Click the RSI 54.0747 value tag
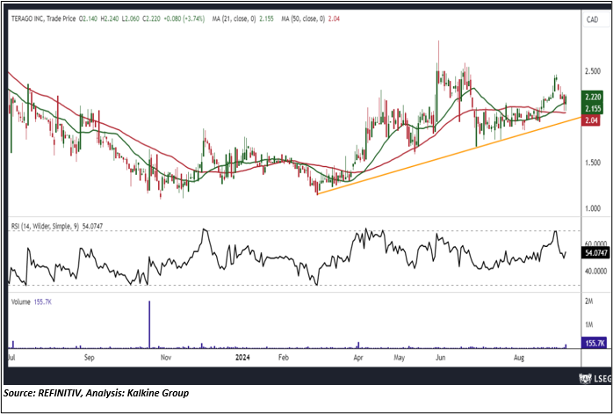Viewport: 613px width, 414px height. [x=594, y=251]
